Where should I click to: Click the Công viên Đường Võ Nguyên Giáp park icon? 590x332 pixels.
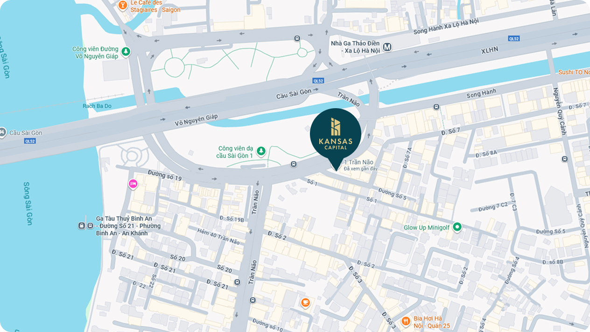[126, 52]
